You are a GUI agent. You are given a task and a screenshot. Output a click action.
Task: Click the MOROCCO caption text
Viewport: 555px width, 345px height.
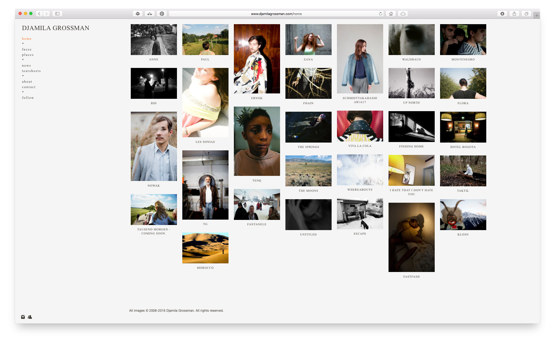pos(205,268)
